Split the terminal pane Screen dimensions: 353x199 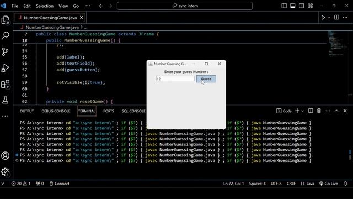click(x=311, y=111)
